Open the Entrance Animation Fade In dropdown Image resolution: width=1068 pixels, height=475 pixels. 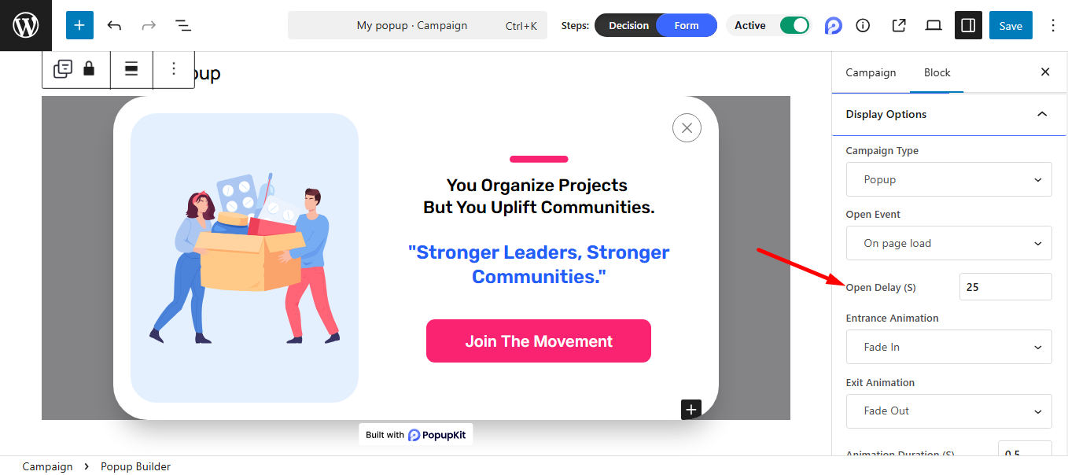point(948,347)
